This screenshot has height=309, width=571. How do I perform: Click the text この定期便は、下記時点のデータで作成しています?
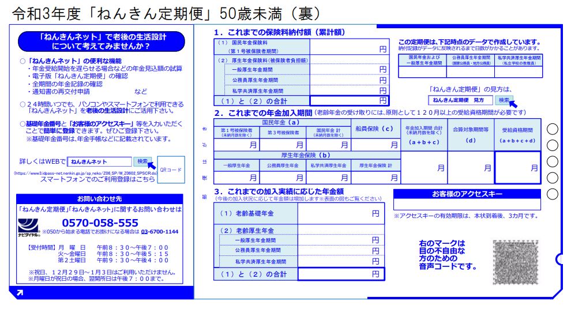point(469,42)
